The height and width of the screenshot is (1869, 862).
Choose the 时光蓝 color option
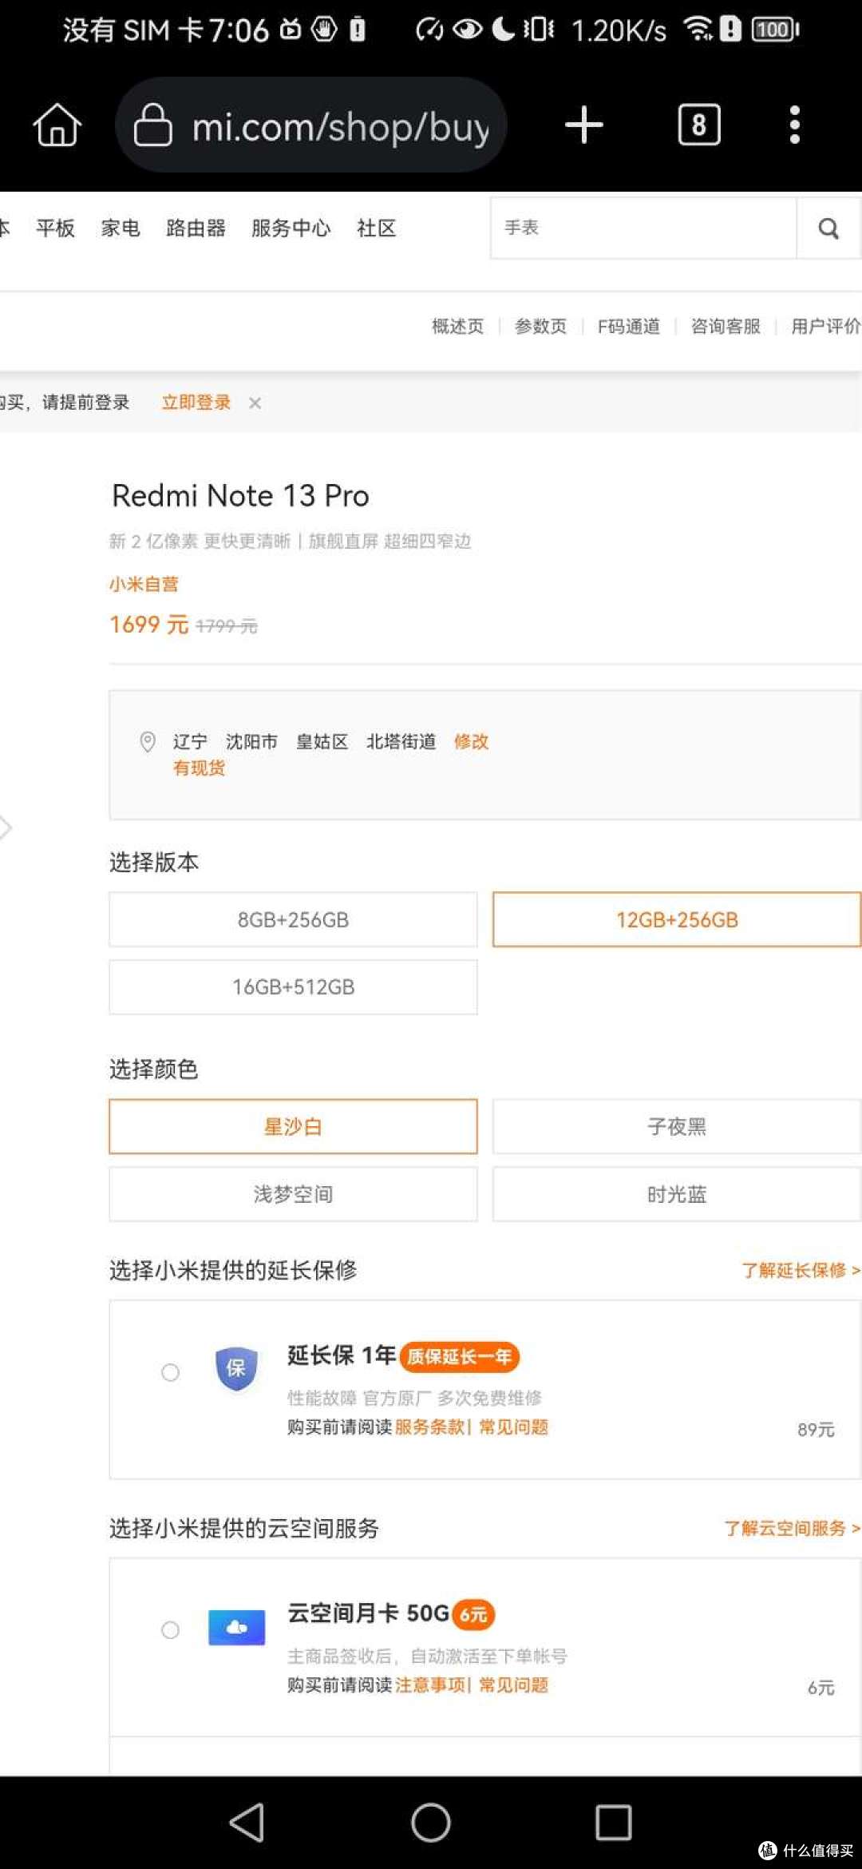(677, 1194)
